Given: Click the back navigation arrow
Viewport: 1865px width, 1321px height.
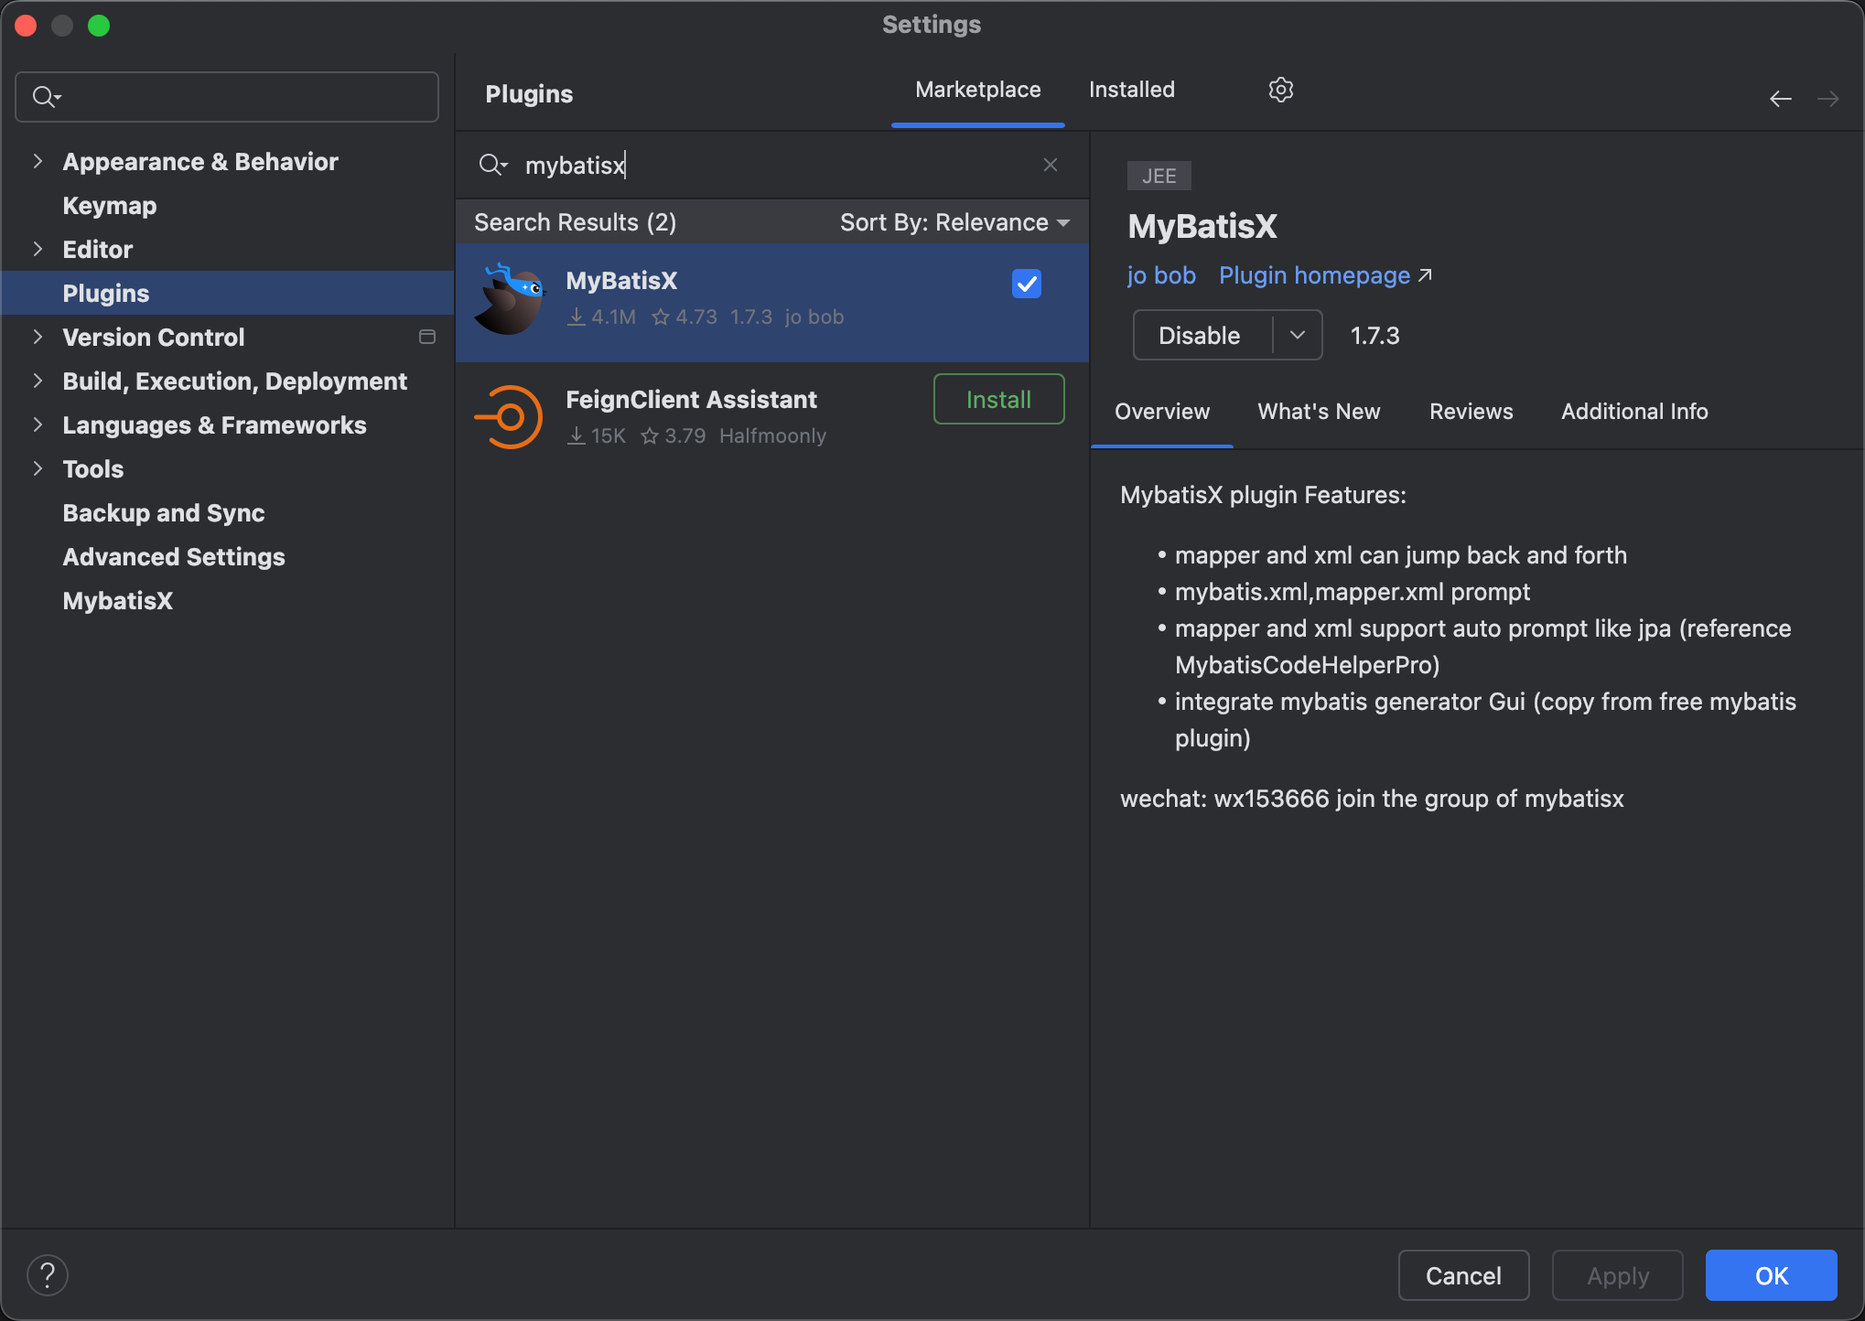Looking at the screenshot, I should [x=1780, y=99].
